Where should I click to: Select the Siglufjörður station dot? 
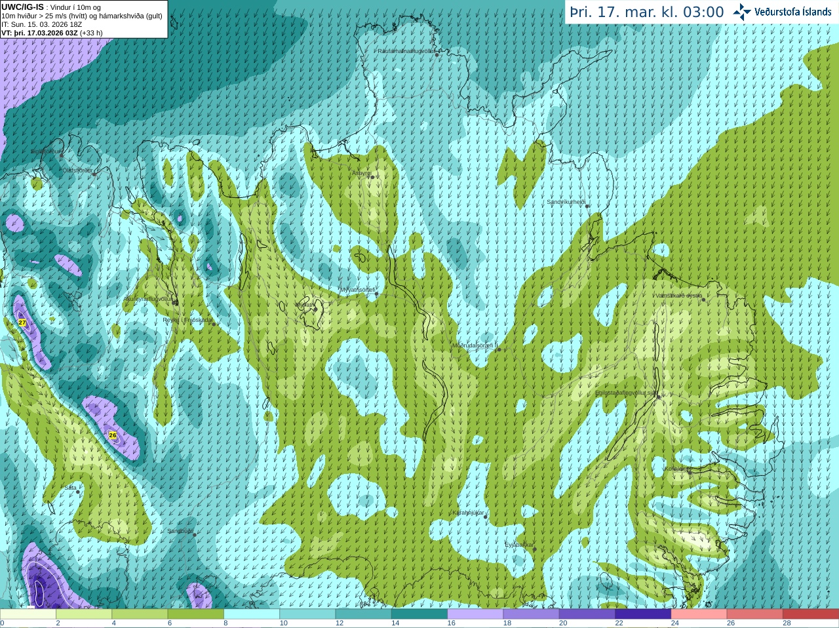(x=63, y=155)
